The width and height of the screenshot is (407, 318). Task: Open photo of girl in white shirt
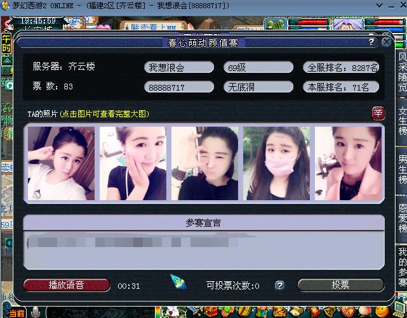61,163
